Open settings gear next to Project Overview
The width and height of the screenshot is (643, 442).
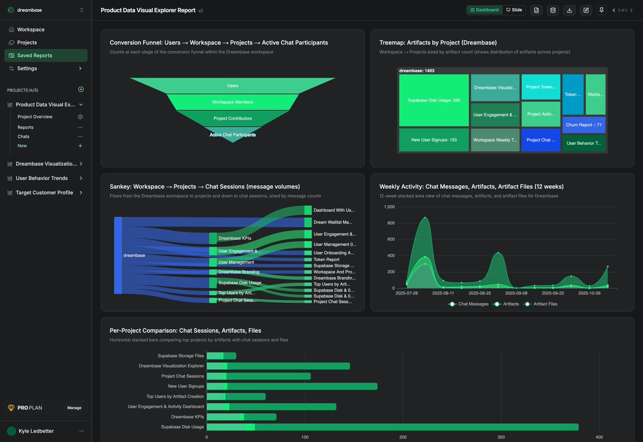coord(80,116)
